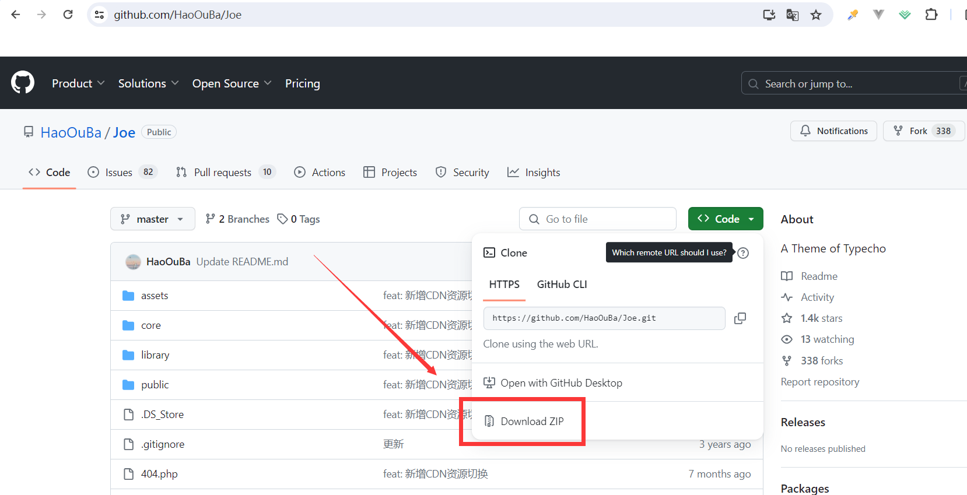Copy the clone URL to clipboard
The width and height of the screenshot is (967, 495).
click(x=740, y=318)
